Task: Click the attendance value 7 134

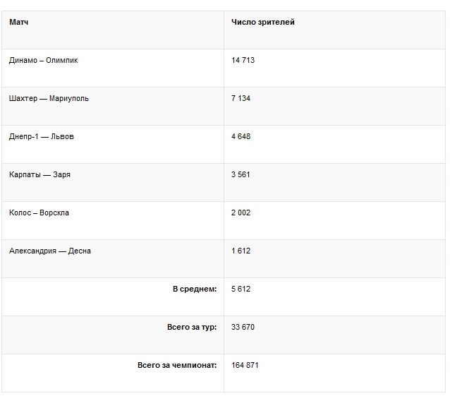Action: click(241, 99)
